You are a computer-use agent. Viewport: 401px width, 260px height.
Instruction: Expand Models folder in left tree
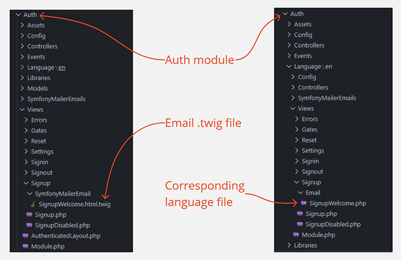[x=22, y=88]
